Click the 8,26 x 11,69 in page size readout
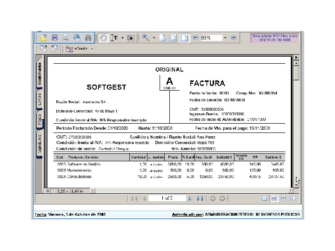The height and width of the screenshot is (251, 335). tap(70, 191)
